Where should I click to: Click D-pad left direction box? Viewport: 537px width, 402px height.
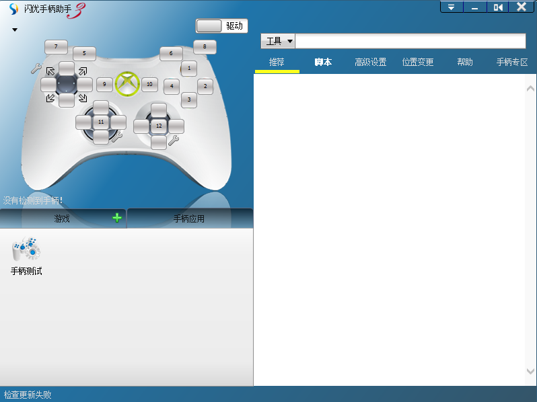coord(48,85)
